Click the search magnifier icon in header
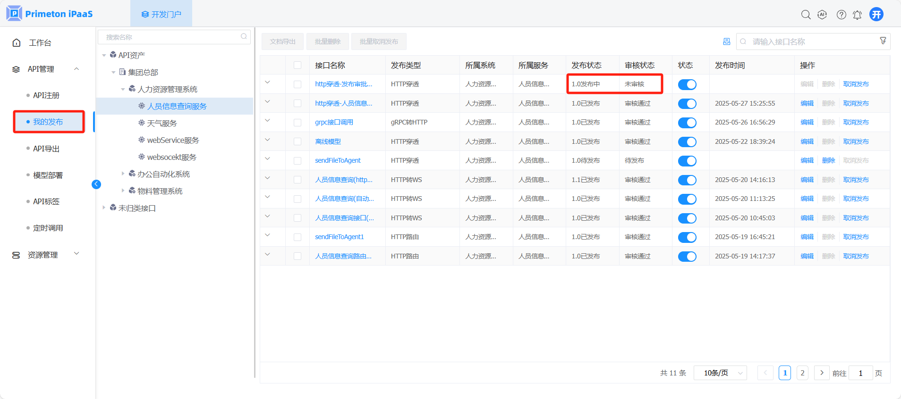The image size is (901, 399). pyautogui.click(x=806, y=15)
